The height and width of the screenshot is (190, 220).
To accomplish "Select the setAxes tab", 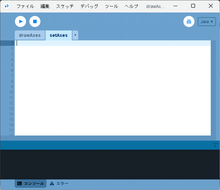I will point(59,35).
